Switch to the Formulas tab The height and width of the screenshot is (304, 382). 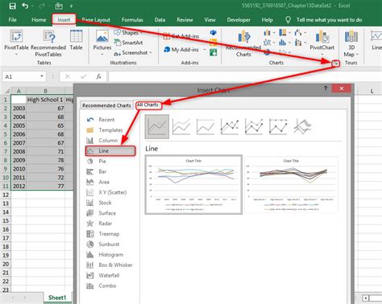[x=132, y=20]
